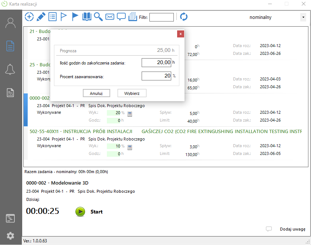Image resolution: width=311 pixels, height=245 pixels.
Task: Click the outlined flag icon
Action: [x=64, y=17]
